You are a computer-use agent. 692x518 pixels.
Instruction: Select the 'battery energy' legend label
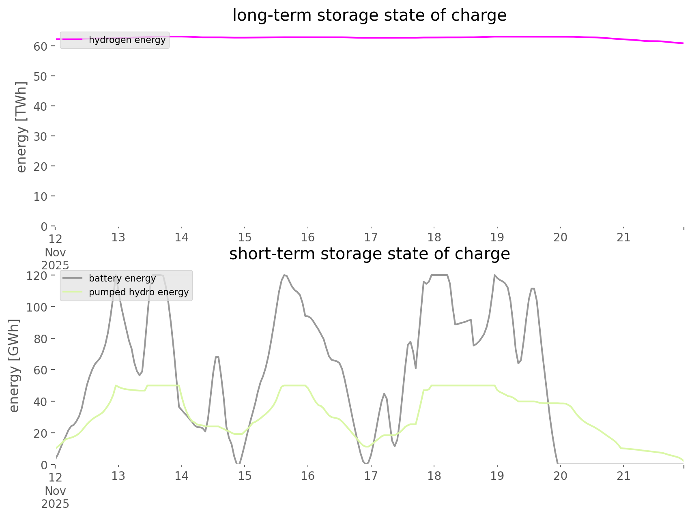[x=122, y=278]
